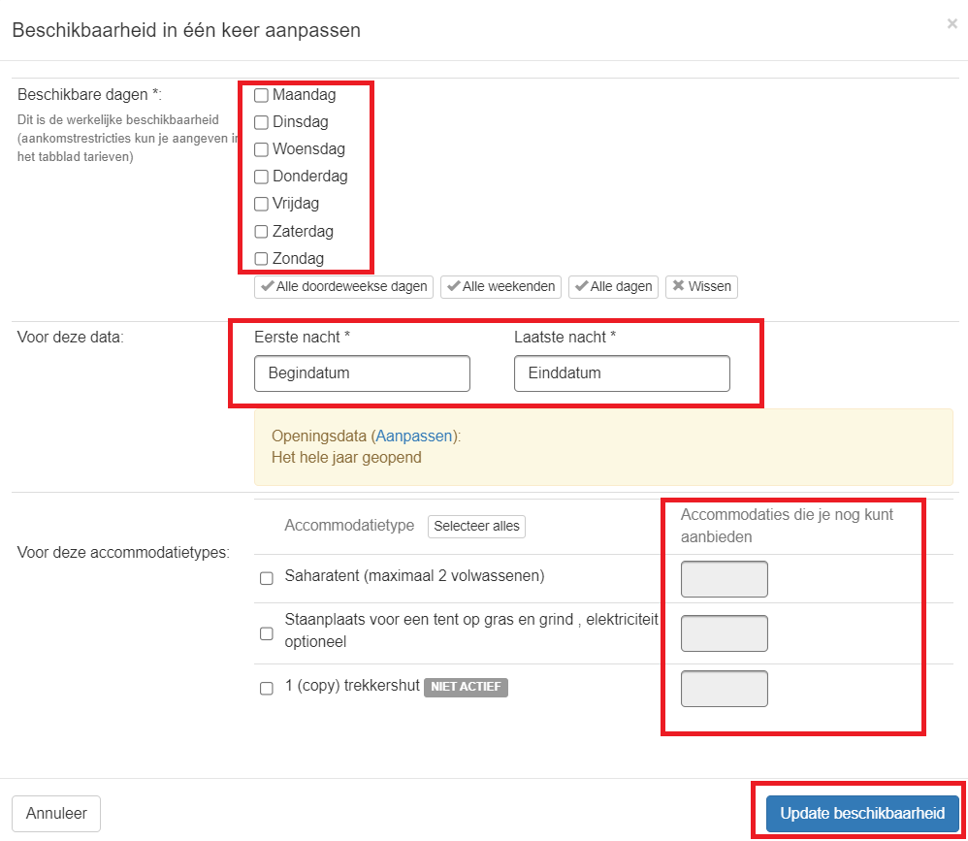Click availability field for Saharatent

pos(725,579)
